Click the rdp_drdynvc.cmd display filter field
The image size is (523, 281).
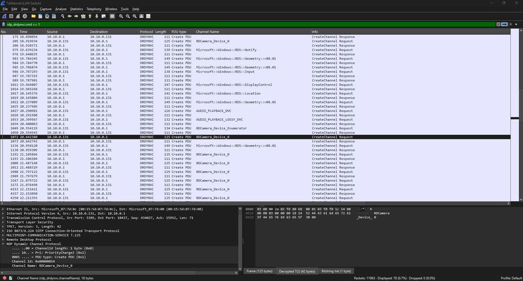click(251, 25)
